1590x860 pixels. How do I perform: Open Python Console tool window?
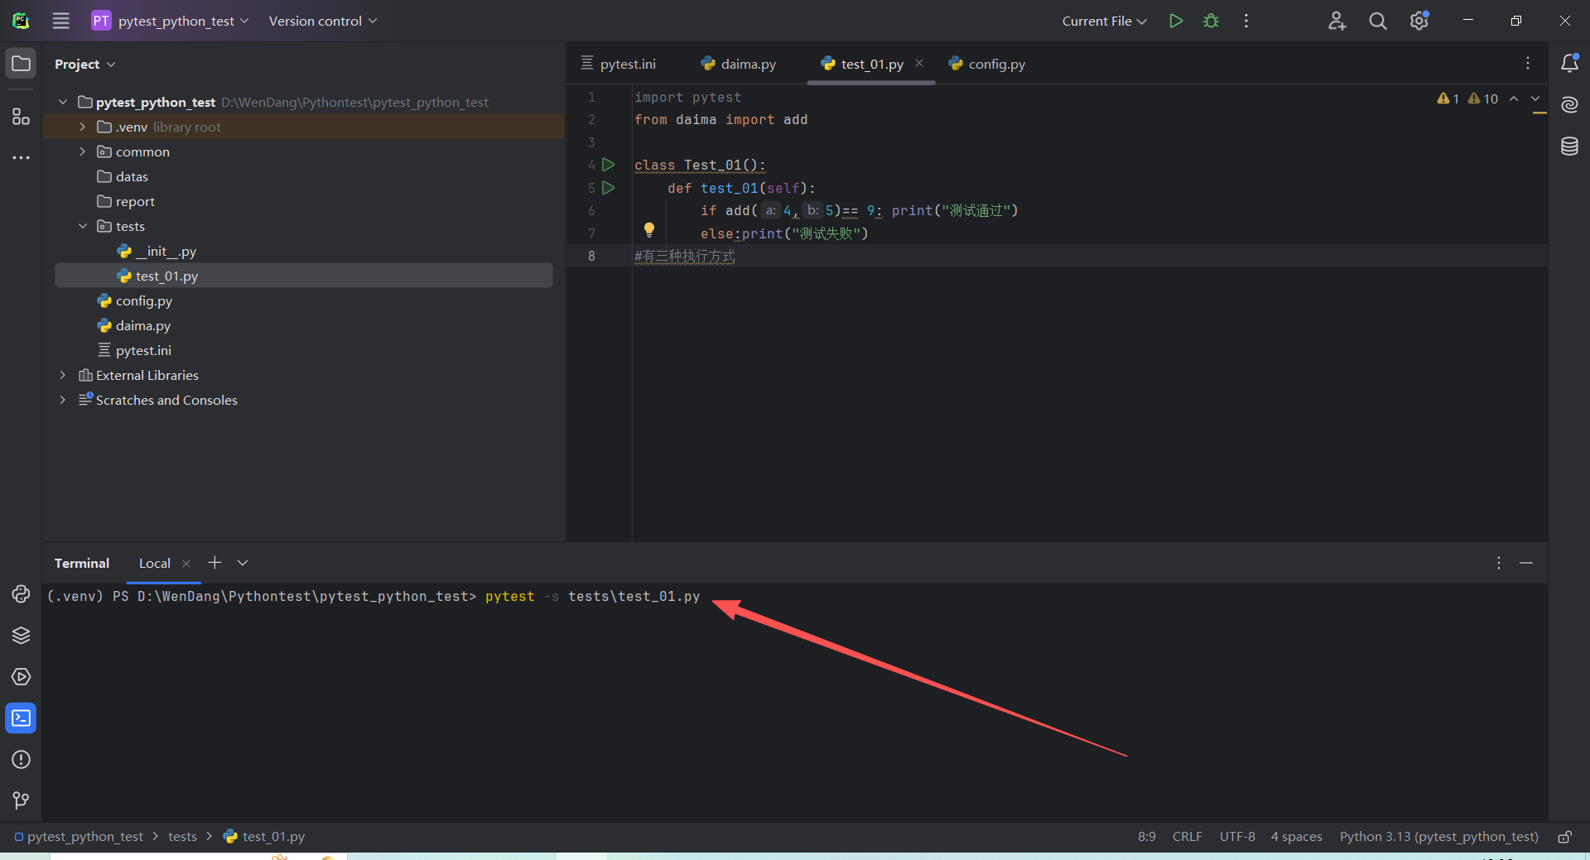tap(21, 594)
